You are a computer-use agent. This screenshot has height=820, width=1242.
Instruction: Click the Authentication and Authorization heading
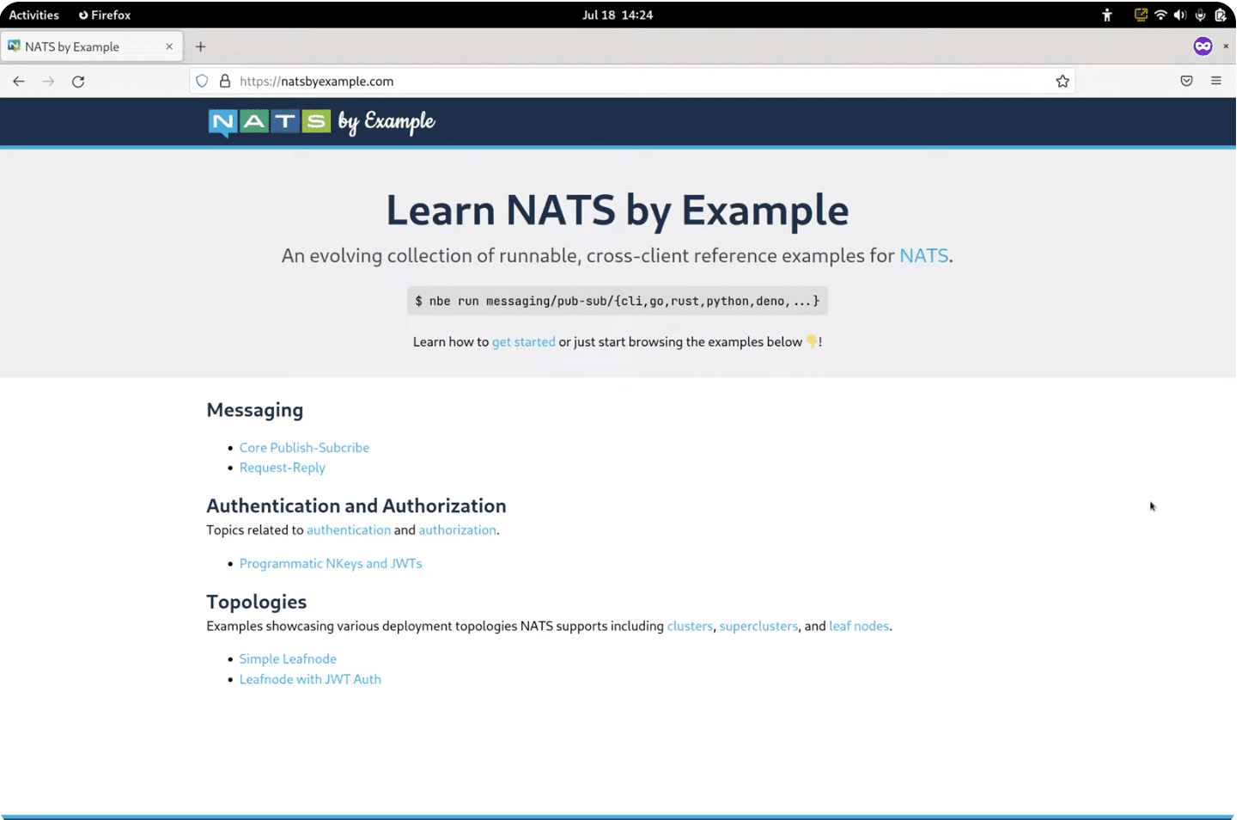[x=356, y=505]
